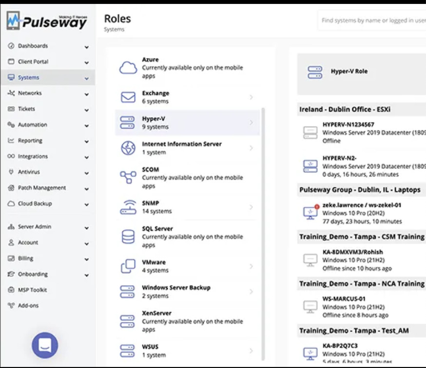The width and height of the screenshot is (426, 368).
Task: Click the SNMP router icon
Action: coord(128,207)
